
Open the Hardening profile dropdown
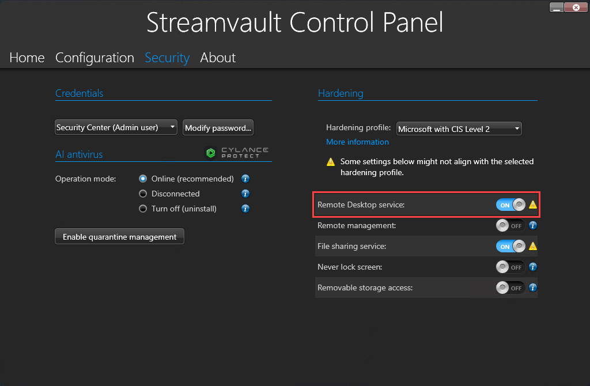pyautogui.click(x=459, y=128)
